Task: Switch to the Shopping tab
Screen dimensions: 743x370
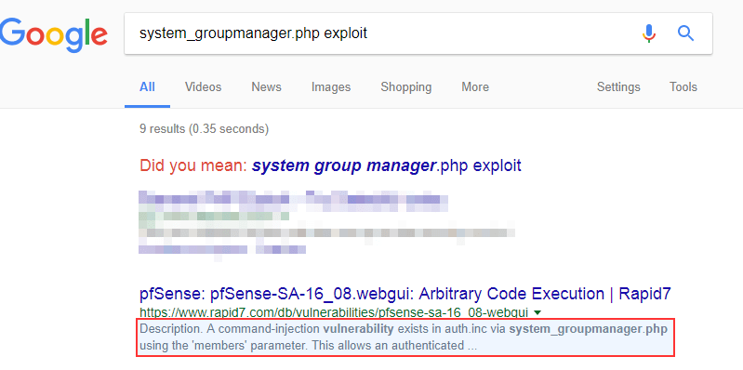Action: click(406, 87)
